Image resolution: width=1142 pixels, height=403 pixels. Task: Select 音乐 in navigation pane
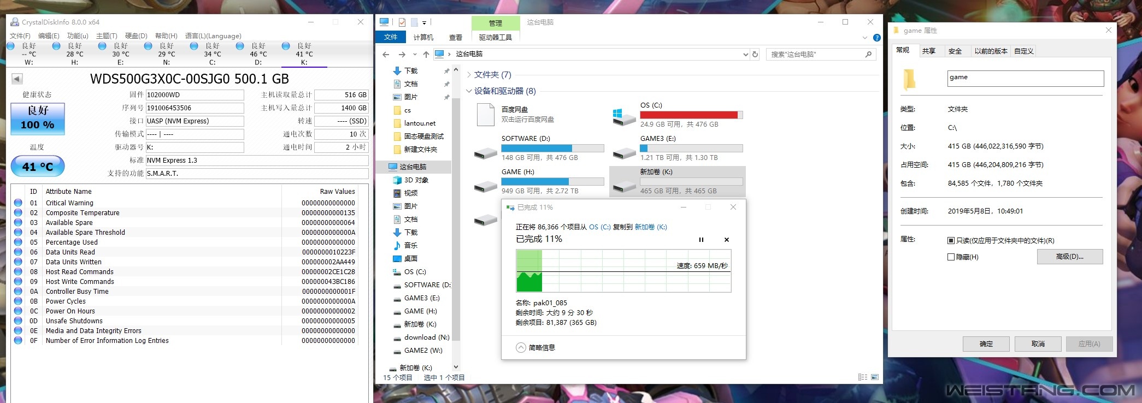click(x=411, y=246)
